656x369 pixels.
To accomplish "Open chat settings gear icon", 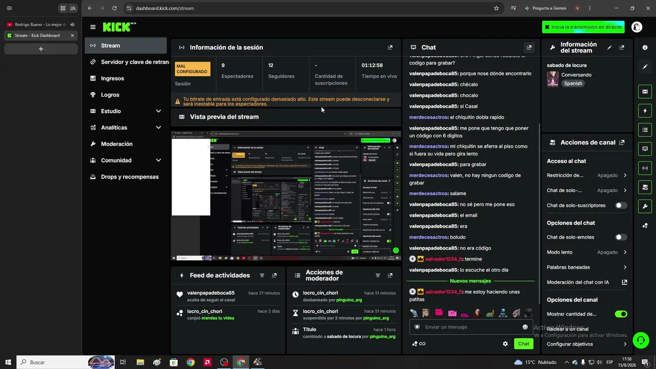I will [x=505, y=344].
